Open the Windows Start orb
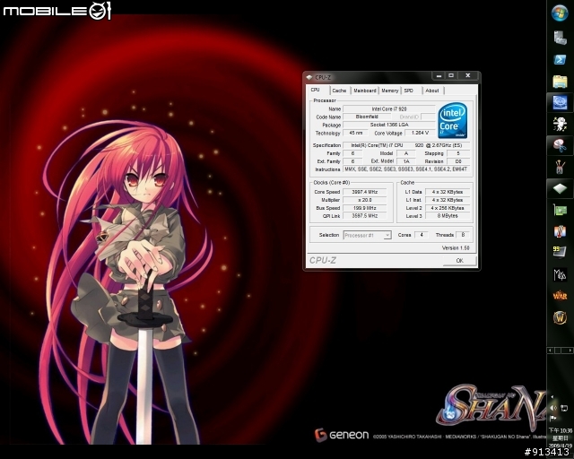 tap(560, 13)
